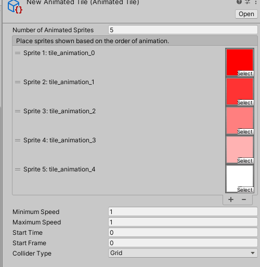The width and height of the screenshot is (260, 267).
Task: Click the Place sprites order header text
Action: click(x=93, y=41)
